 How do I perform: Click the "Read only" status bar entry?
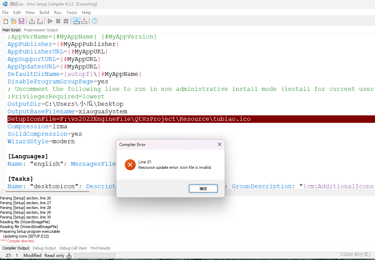pyautogui.click(x=54, y=256)
